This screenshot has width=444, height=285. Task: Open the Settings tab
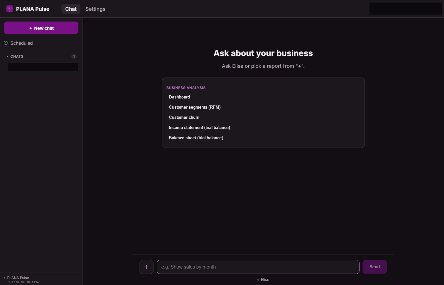pyautogui.click(x=95, y=9)
